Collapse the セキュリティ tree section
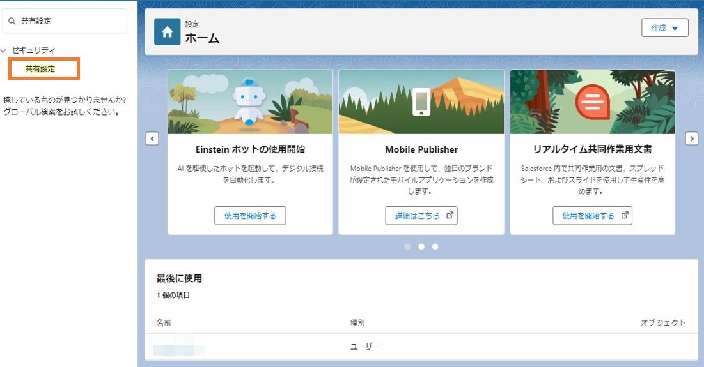This screenshot has height=367, width=704. coord(4,50)
